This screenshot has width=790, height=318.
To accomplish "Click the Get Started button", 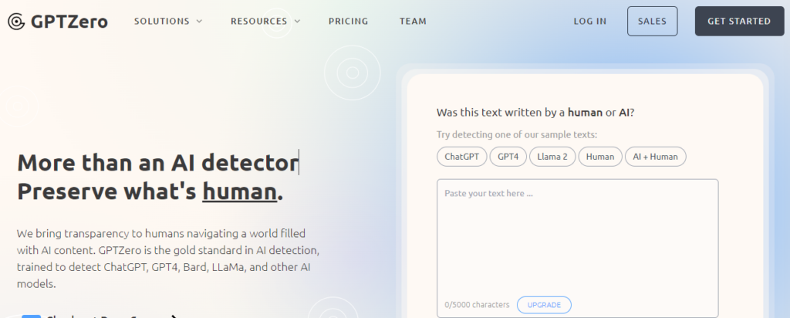I will [739, 21].
